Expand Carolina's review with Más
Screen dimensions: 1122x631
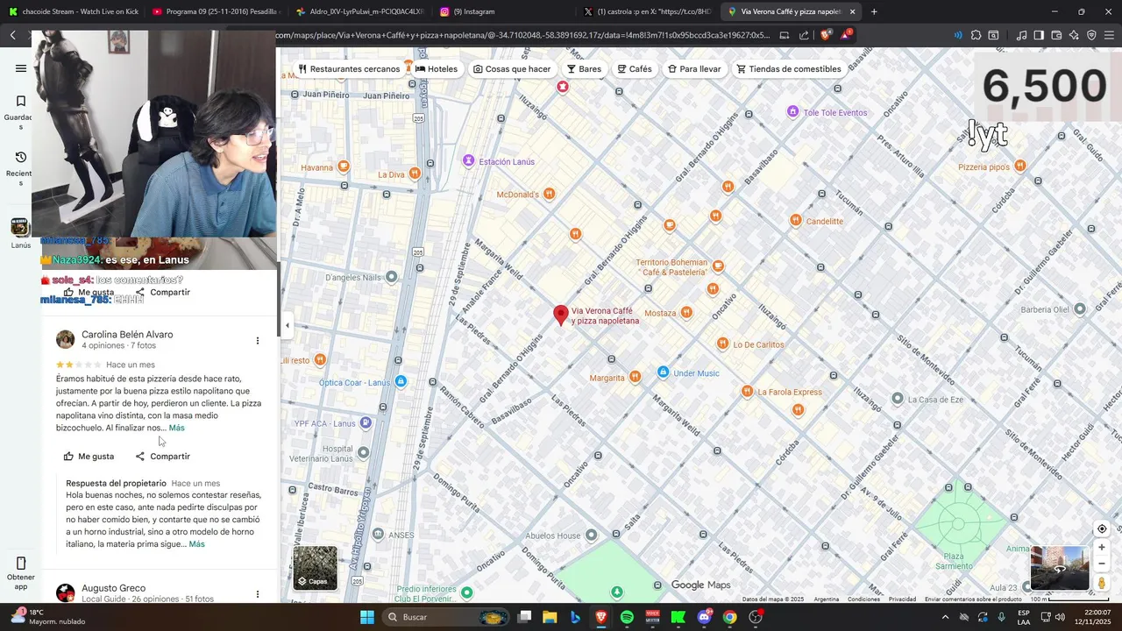click(177, 428)
